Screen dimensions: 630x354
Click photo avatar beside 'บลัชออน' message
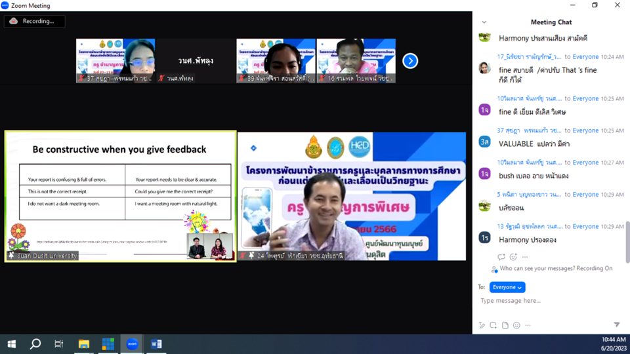tap(484, 205)
